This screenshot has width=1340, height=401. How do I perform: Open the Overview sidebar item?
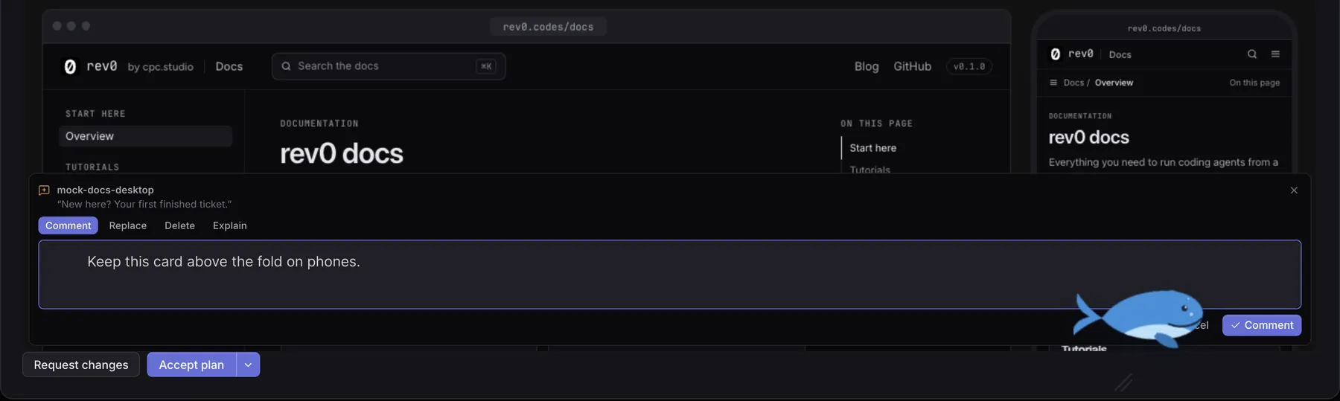click(145, 136)
